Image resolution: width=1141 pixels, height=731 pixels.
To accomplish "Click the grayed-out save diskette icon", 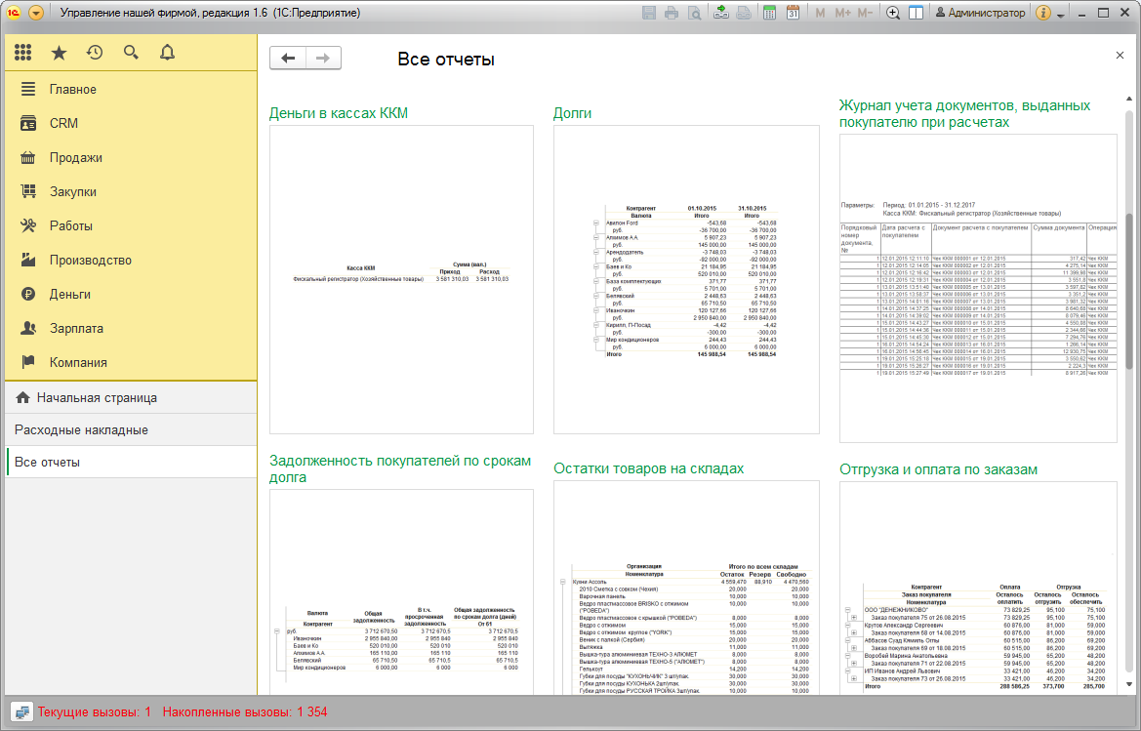I will coord(649,13).
